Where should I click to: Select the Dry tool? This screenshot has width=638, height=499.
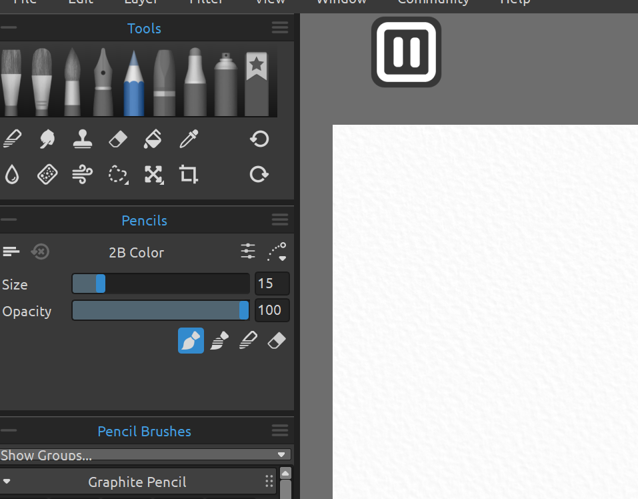47,174
